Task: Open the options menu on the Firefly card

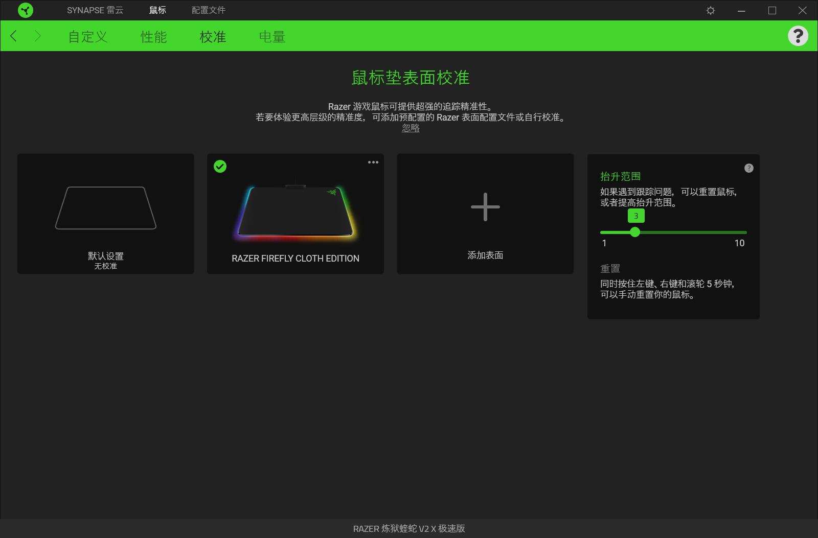Action: 373,162
